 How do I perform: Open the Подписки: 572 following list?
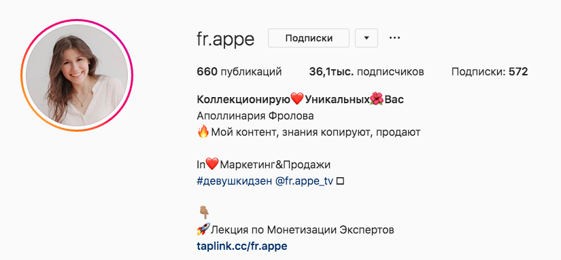[x=490, y=72]
